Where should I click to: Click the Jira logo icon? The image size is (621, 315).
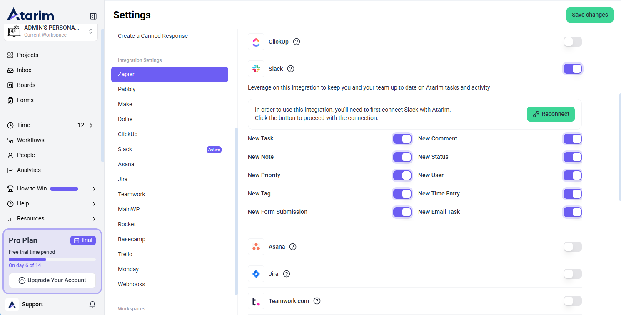point(256,274)
